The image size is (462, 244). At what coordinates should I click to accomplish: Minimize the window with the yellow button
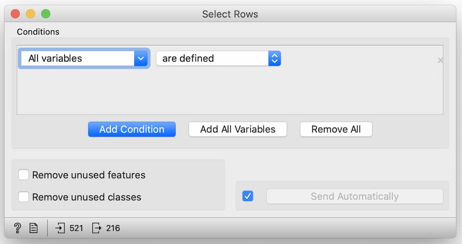[30, 14]
